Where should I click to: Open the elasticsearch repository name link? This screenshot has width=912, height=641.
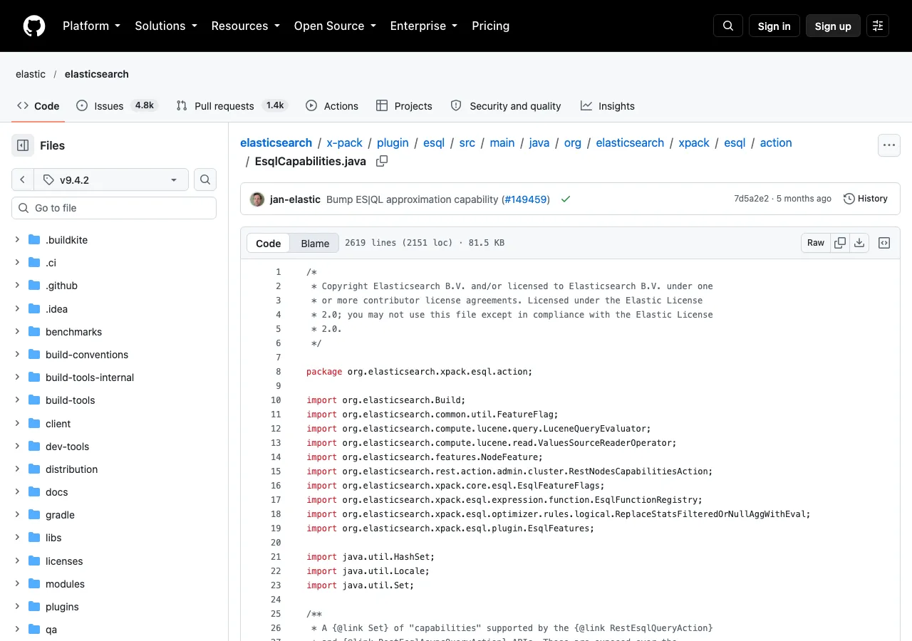tap(97, 74)
